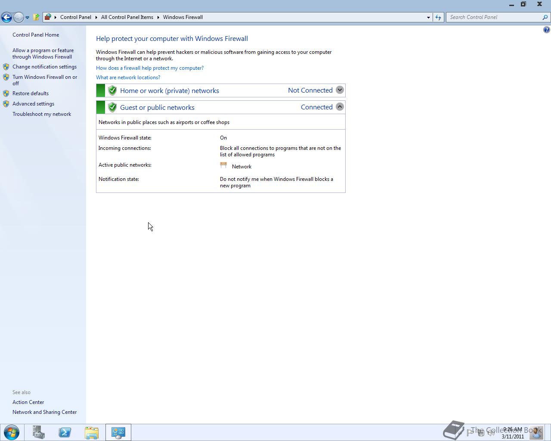Click the Network bench icon under active public networks

(x=223, y=165)
